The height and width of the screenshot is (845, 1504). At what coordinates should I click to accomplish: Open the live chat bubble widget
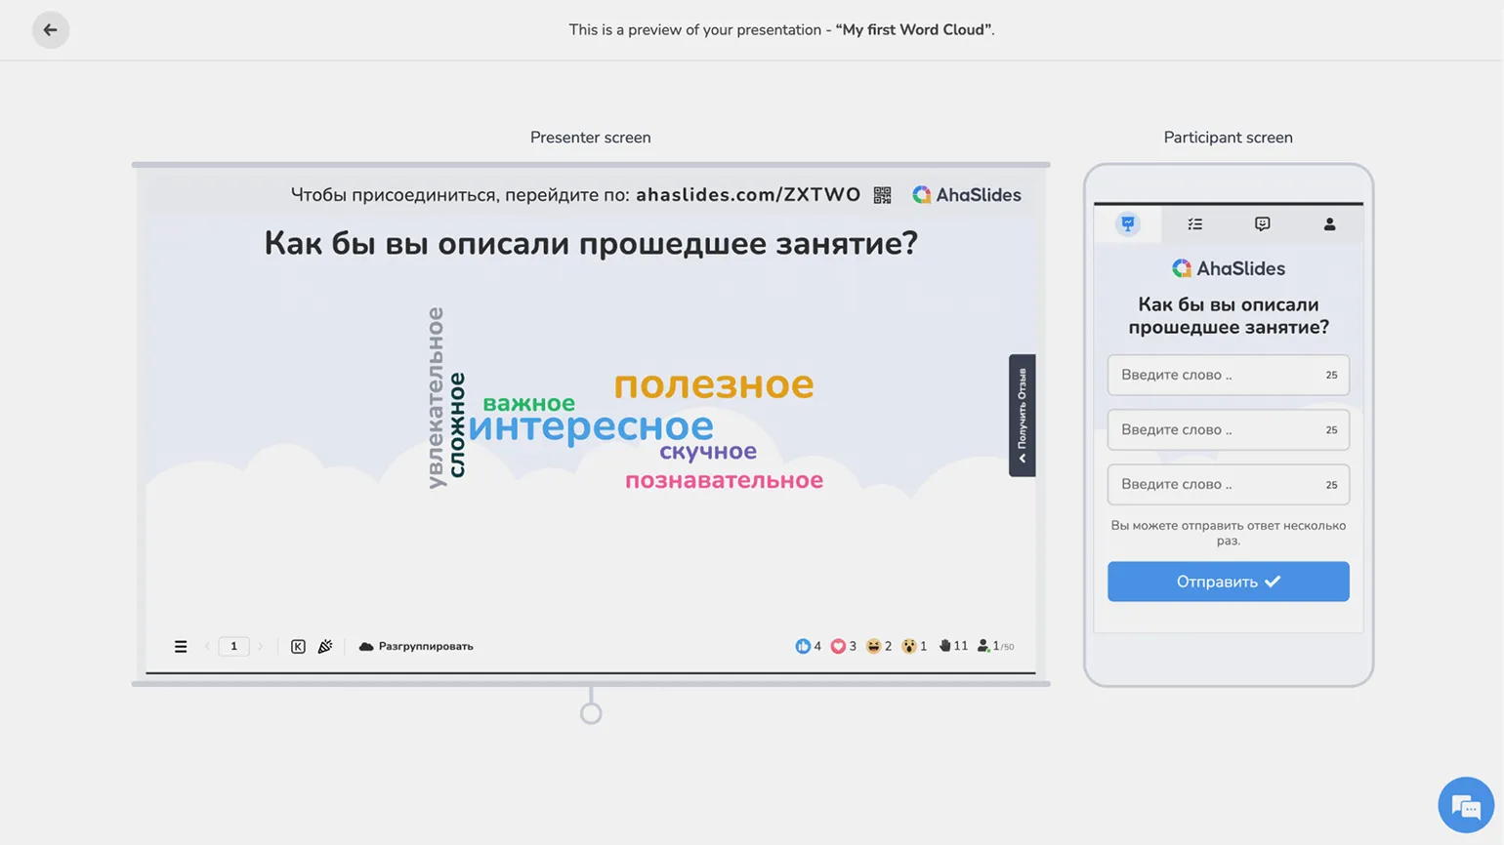1465,805
